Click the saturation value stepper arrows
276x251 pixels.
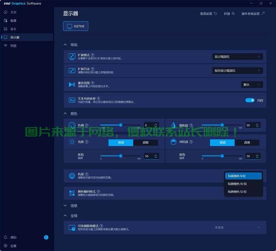tap(257, 125)
